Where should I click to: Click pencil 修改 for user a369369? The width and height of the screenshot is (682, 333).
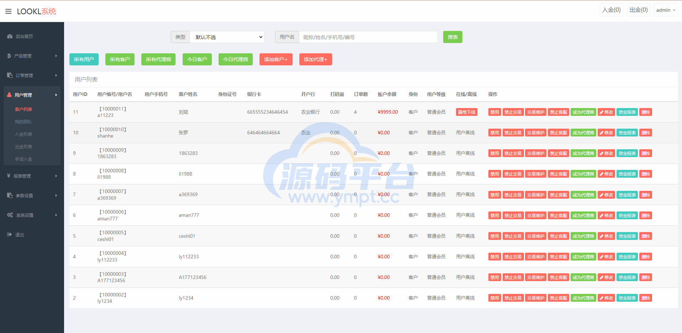(x=606, y=195)
